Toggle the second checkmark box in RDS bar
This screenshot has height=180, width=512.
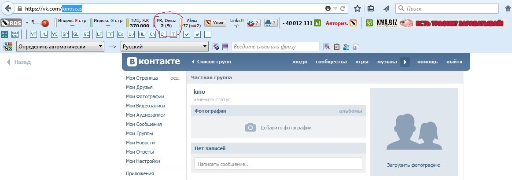(197, 34)
